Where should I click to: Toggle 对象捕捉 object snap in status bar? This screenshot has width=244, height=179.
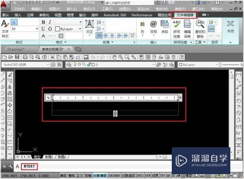point(100,176)
